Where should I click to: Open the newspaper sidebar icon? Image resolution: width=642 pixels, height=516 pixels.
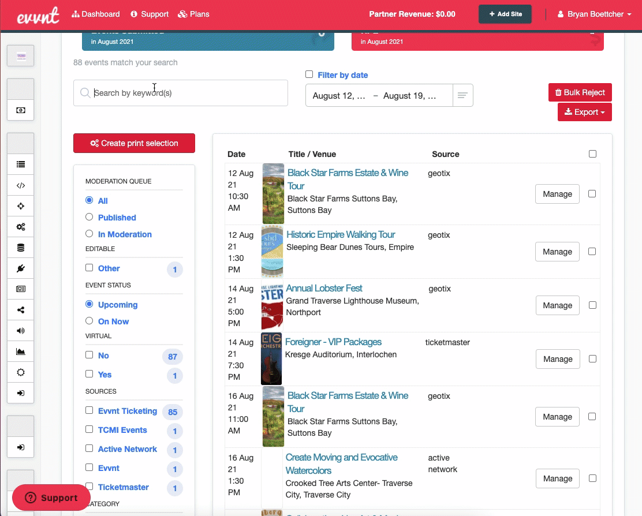tap(20, 289)
